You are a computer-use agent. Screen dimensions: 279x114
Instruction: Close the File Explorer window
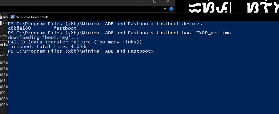[168, 1]
